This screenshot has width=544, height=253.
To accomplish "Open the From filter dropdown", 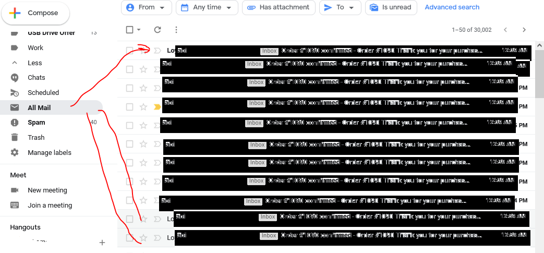I will click(x=147, y=7).
